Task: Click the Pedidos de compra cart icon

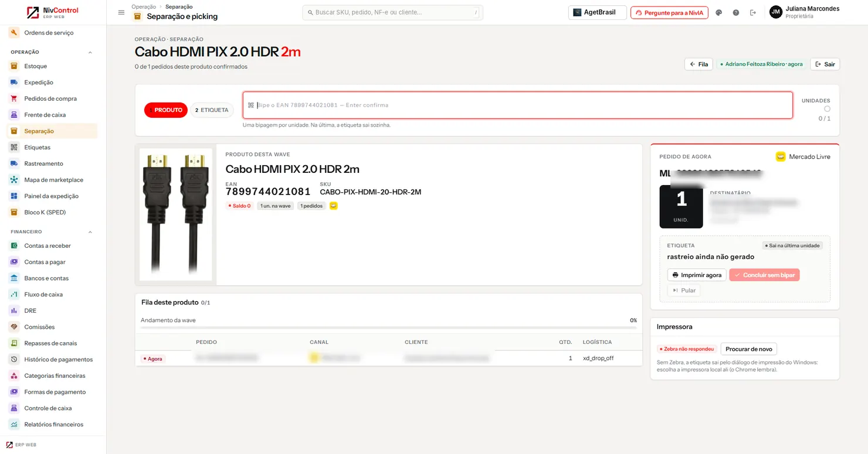Action: (x=14, y=98)
